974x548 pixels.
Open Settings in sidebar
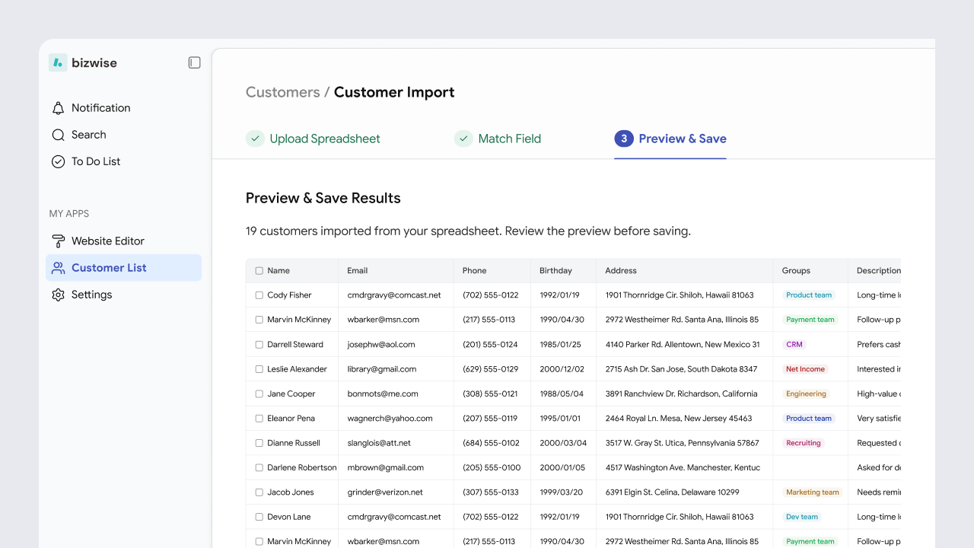pyautogui.click(x=123, y=295)
